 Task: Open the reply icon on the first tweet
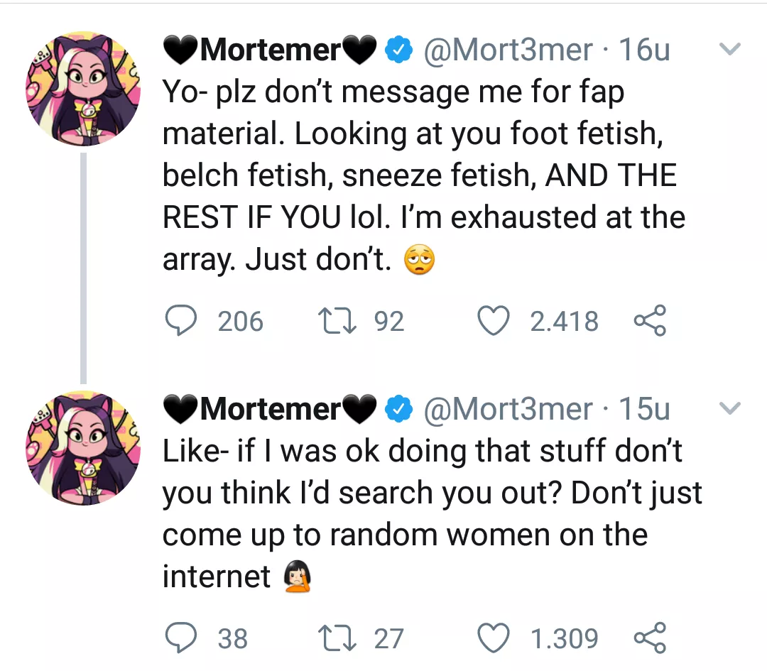[182, 320]
